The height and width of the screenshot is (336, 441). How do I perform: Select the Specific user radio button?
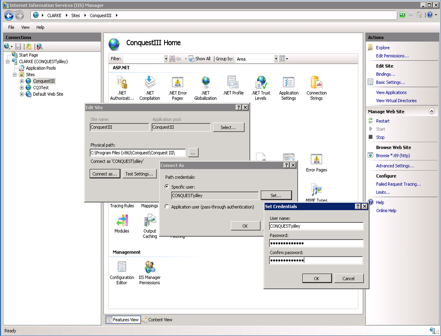[x=167, y=186]
